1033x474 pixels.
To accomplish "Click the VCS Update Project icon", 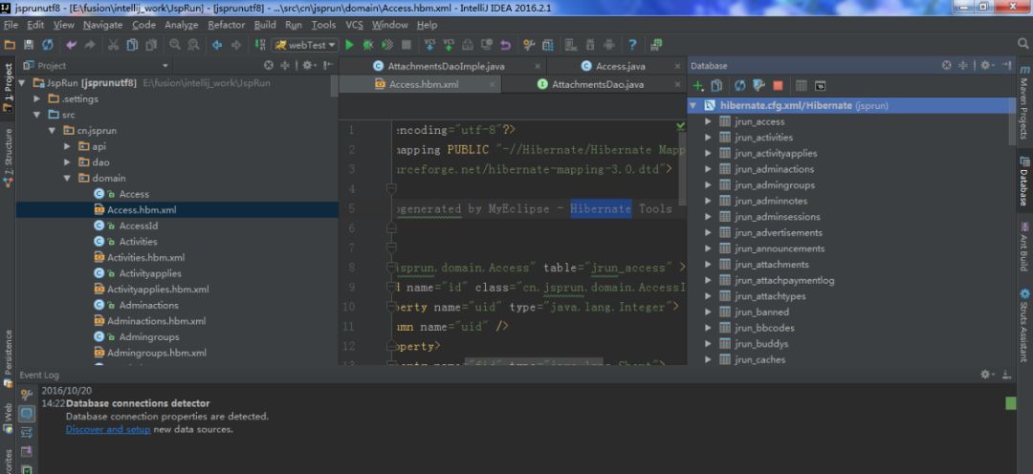I will point(429,45).
